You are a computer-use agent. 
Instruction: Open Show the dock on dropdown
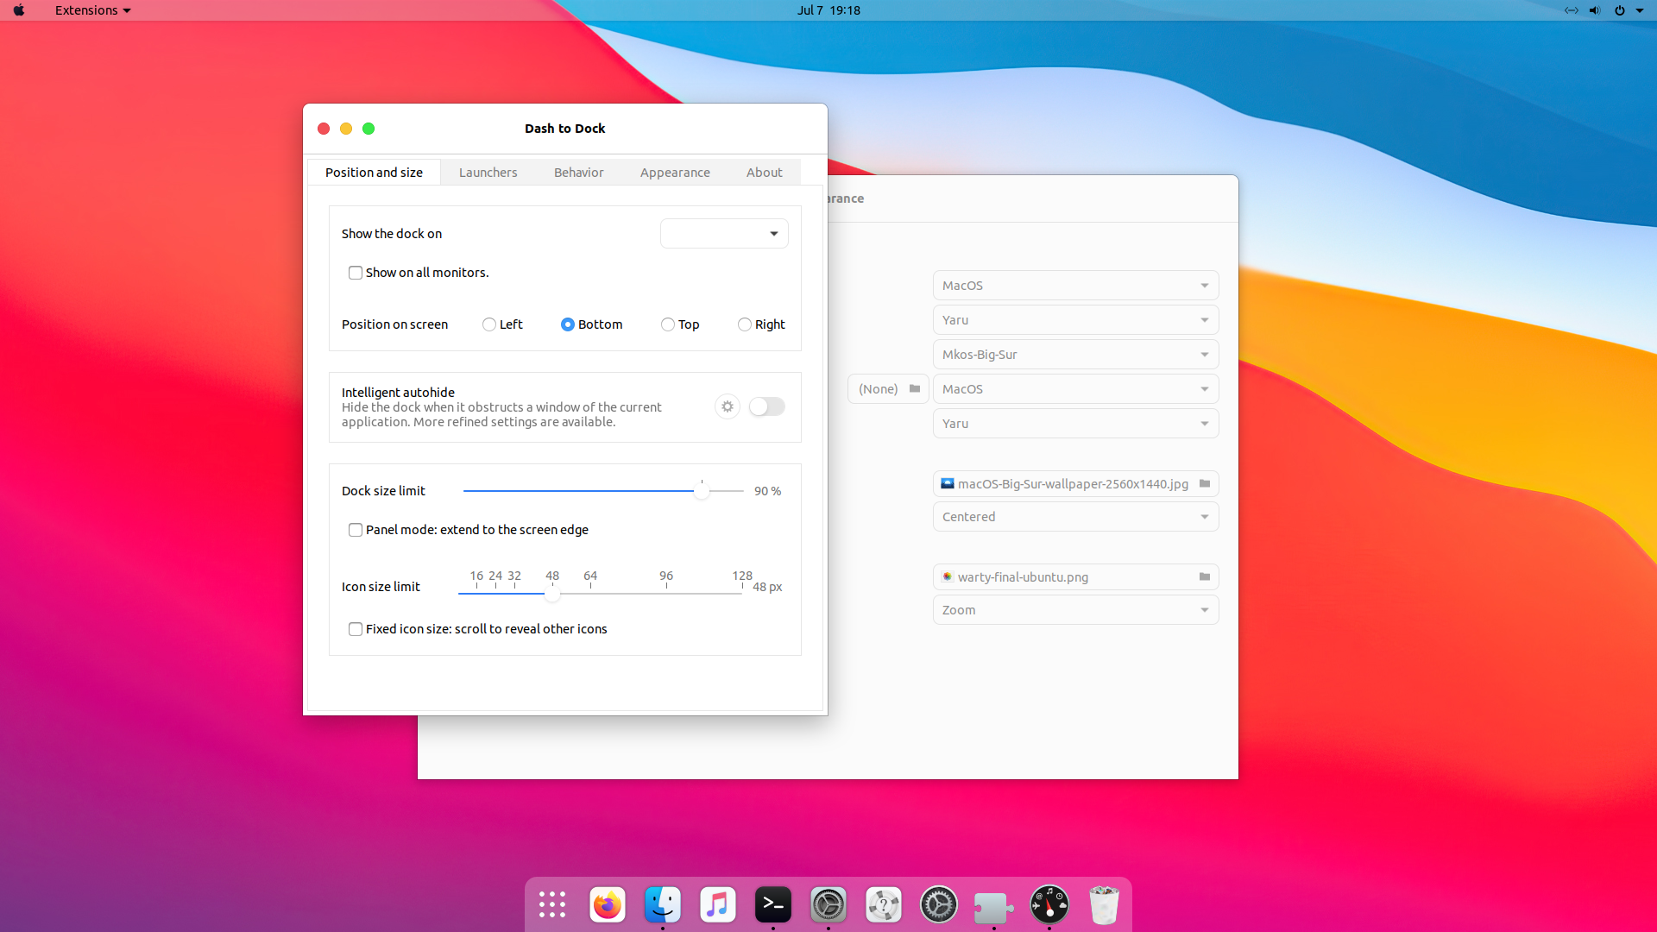(x=724, y=233)
